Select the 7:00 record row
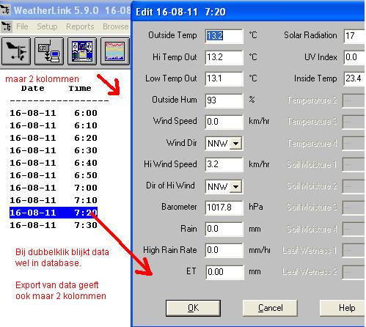 [54, 188]
